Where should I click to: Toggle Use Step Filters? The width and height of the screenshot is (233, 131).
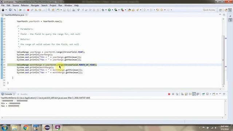pos(53,10)
